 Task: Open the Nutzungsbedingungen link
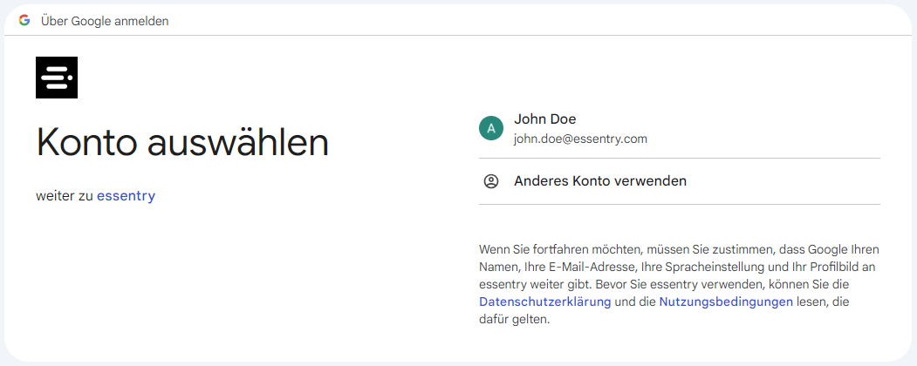726,302
